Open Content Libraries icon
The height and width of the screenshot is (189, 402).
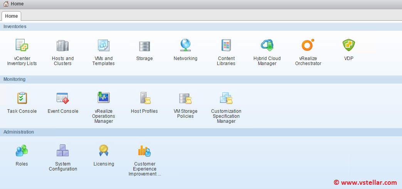[x=226, y=46]
